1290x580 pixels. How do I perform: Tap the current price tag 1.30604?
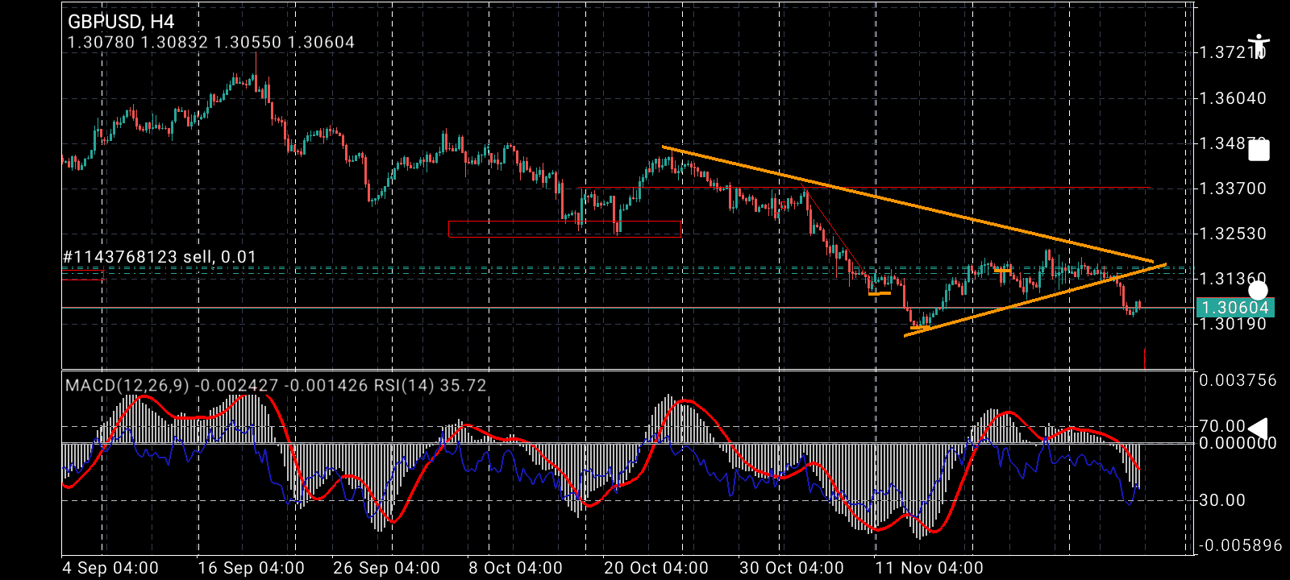[x=1235, y=308]
